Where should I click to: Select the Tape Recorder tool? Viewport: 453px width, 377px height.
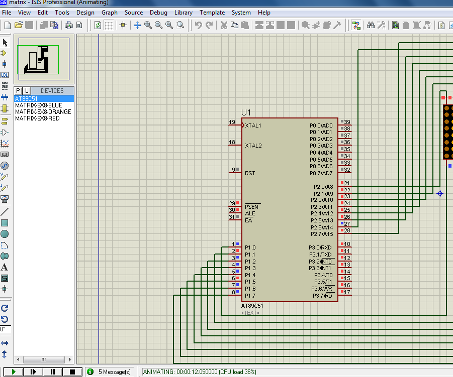click(5, 154)
